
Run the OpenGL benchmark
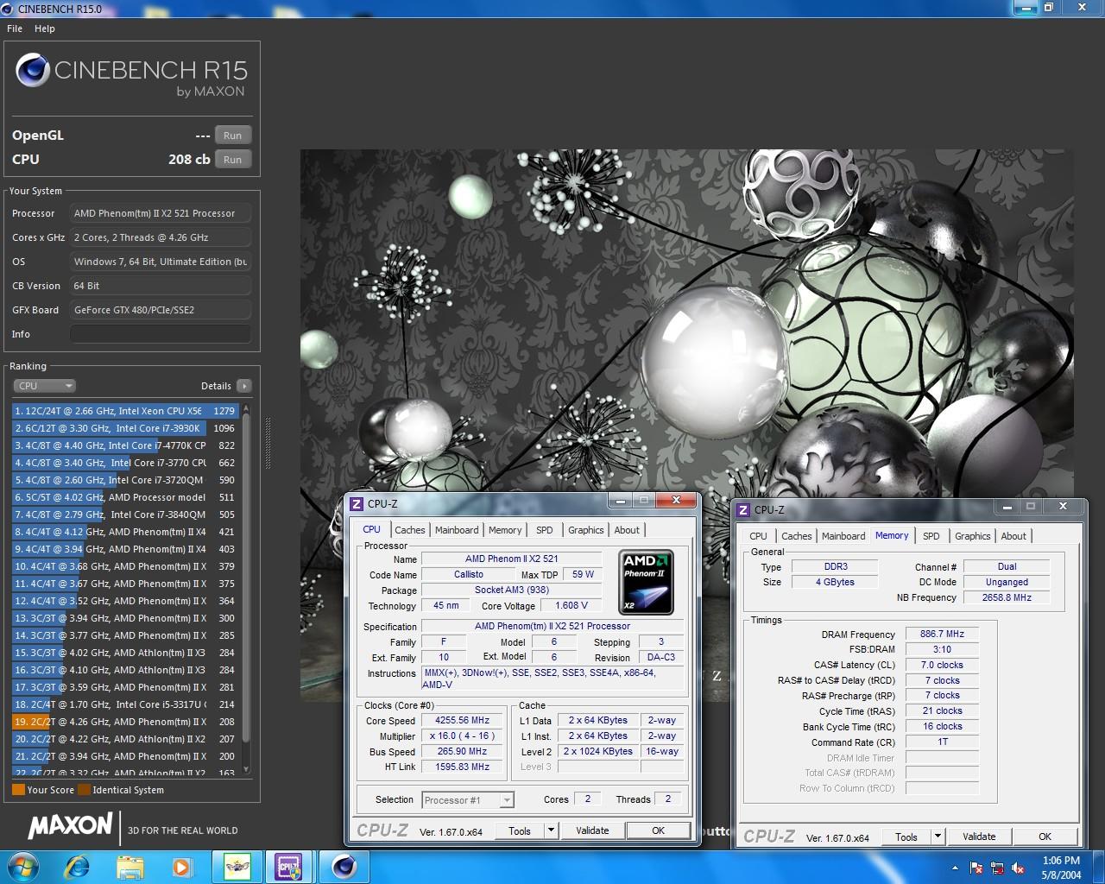pyautogui.click(x=232, y=136)
